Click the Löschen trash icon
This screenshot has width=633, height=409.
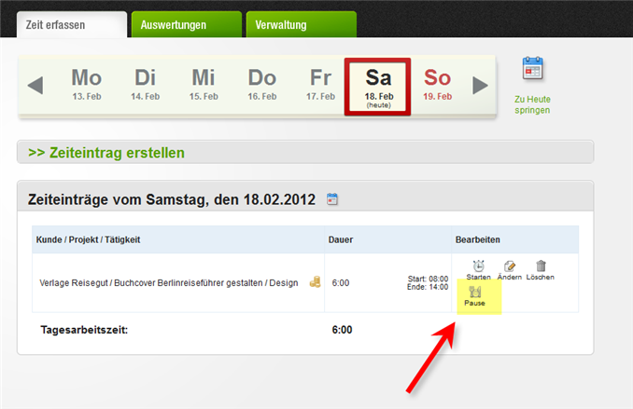[540, 266]
